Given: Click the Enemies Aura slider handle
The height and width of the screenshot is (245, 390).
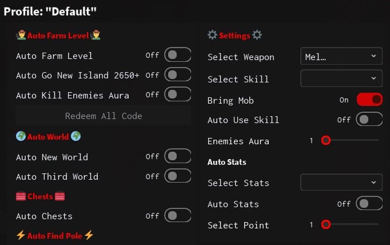Looking at the screenshot, I should (x=325, y=140).
